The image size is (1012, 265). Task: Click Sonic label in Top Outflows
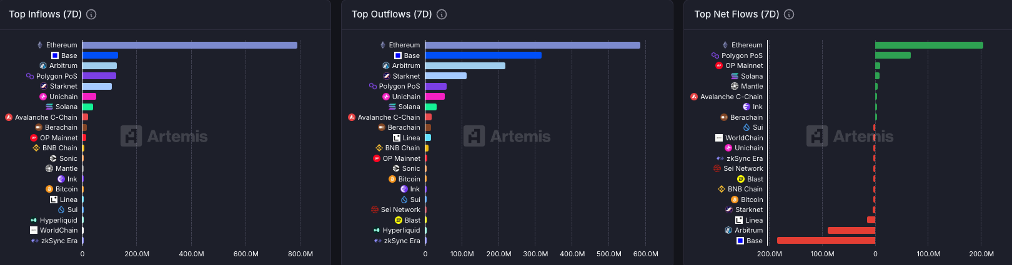point(411,168)
